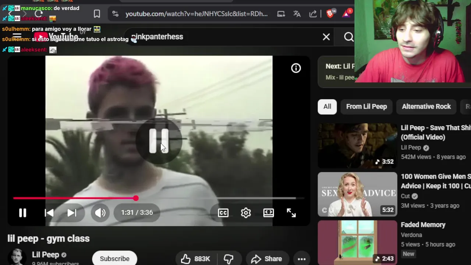
Task: Open Save That Shit video thumbnail
Action: pyautogui.click(x=357, y=146)
